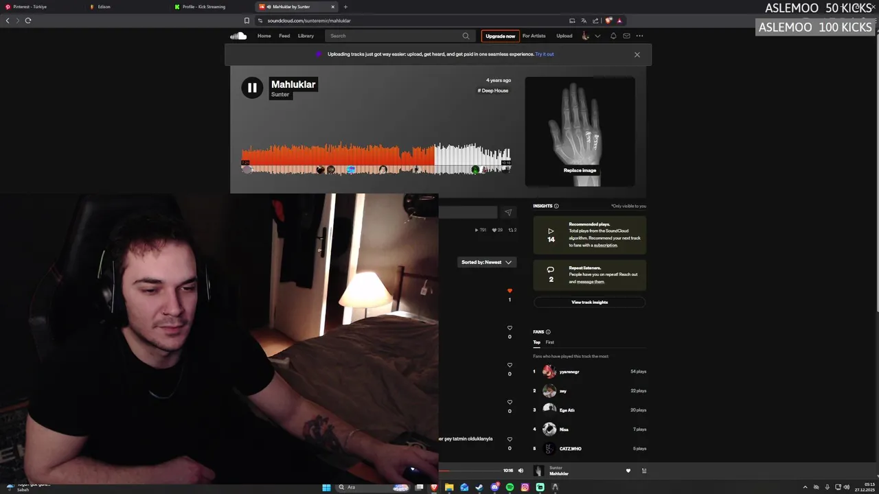Click View track insights button
Screen dimensions: 879x494
pos(589,302)
